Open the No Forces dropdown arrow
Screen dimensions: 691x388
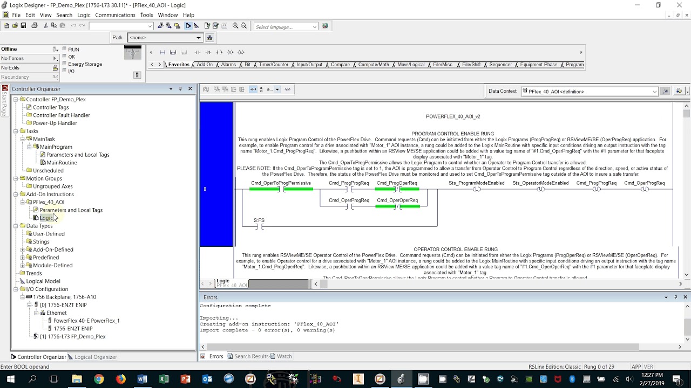pyautogui.click(x=55, y=58)
